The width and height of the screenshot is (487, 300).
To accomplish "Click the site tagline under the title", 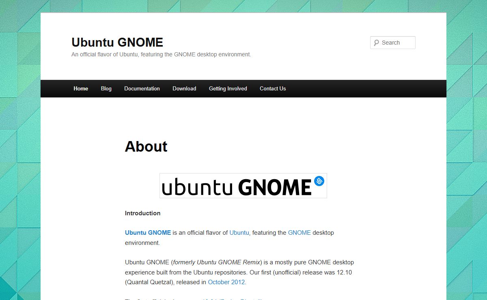I will tap(161, 54).
